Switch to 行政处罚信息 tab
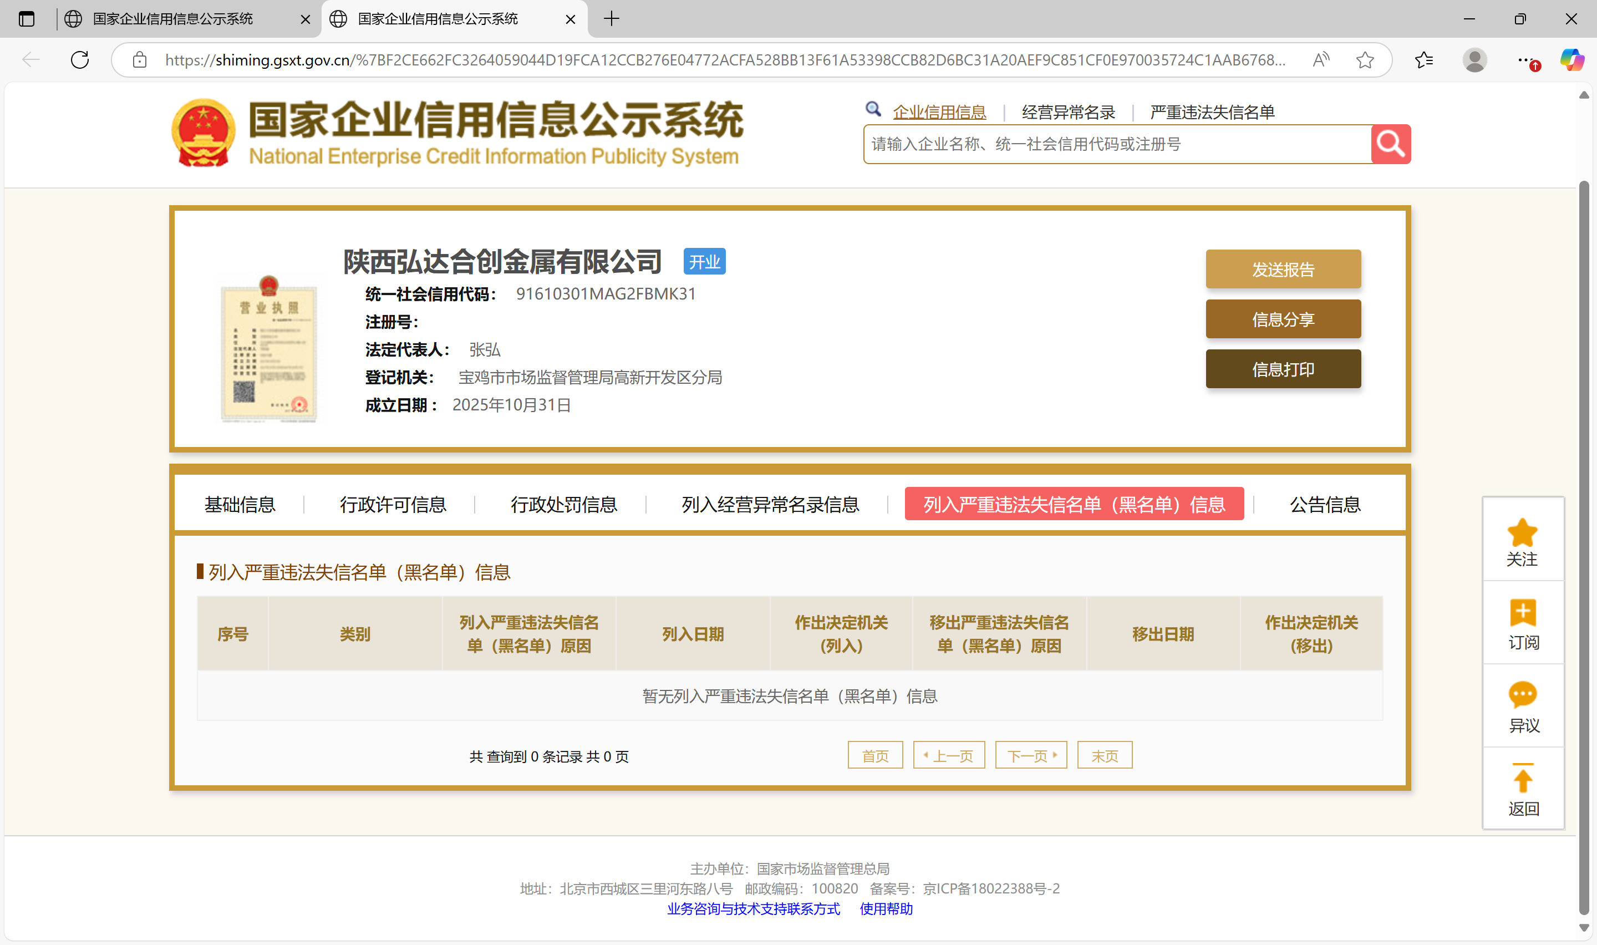This screenshot has width=1597, height=945. (563, 504)
